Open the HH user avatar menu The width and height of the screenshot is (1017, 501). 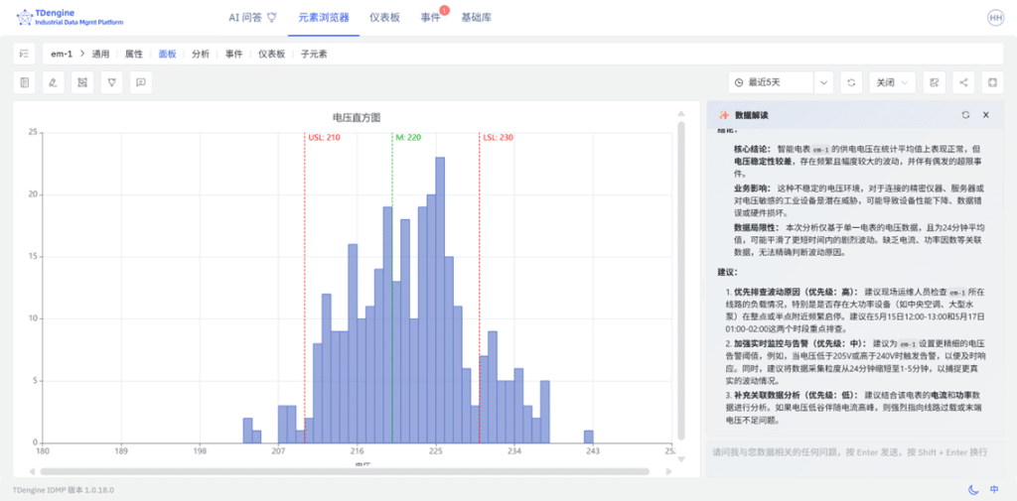(x=995, y=18)
